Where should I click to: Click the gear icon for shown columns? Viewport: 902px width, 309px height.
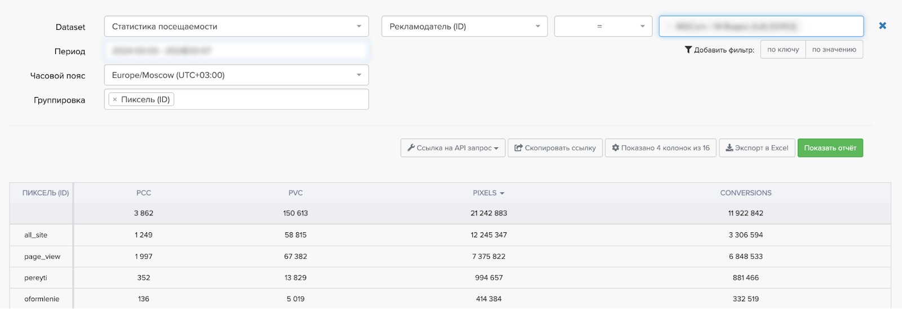[x=615, y=148]
